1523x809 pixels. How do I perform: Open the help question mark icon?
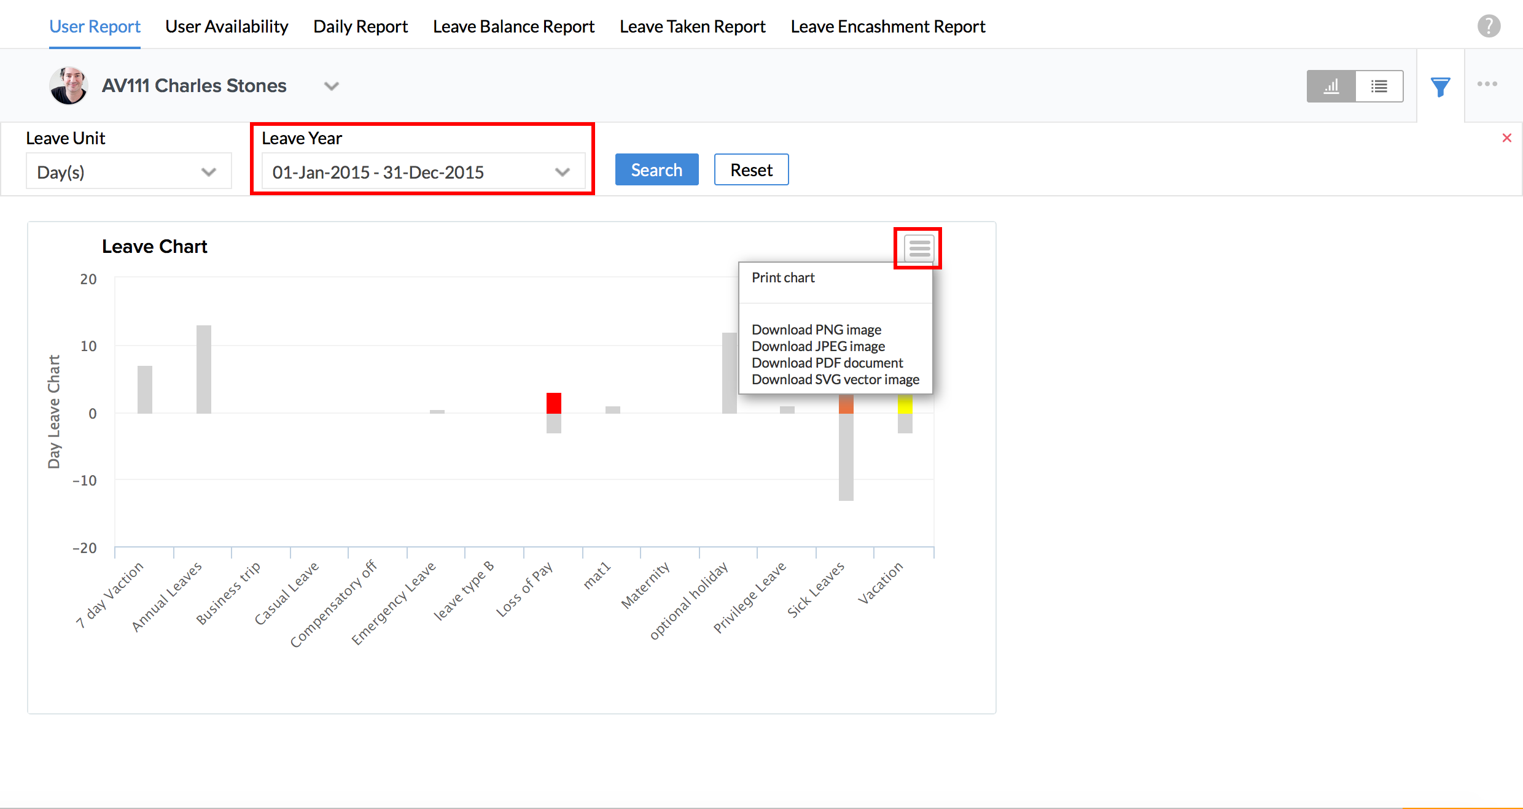(1489, 26)
